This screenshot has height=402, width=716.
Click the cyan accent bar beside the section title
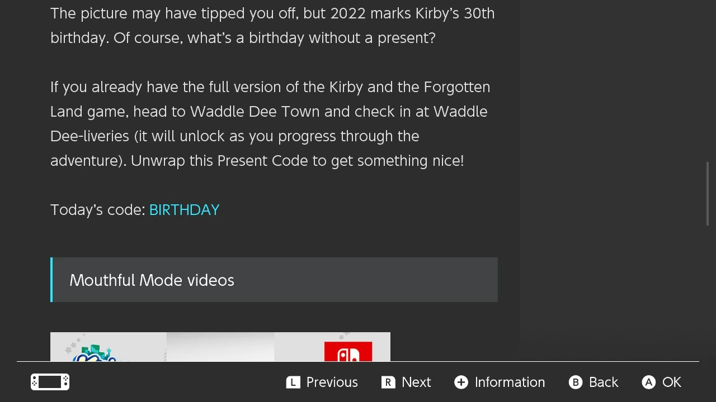[x=52, y=280]
